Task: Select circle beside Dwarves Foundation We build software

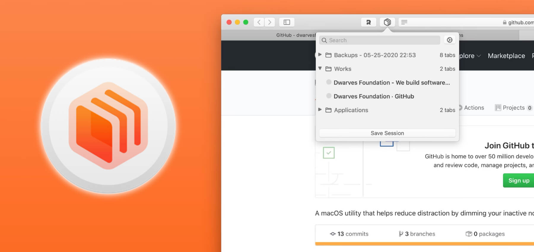Action: (x=329, y=82)
